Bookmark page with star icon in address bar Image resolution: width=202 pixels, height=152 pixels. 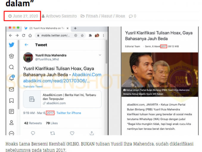tap(82, 35)
